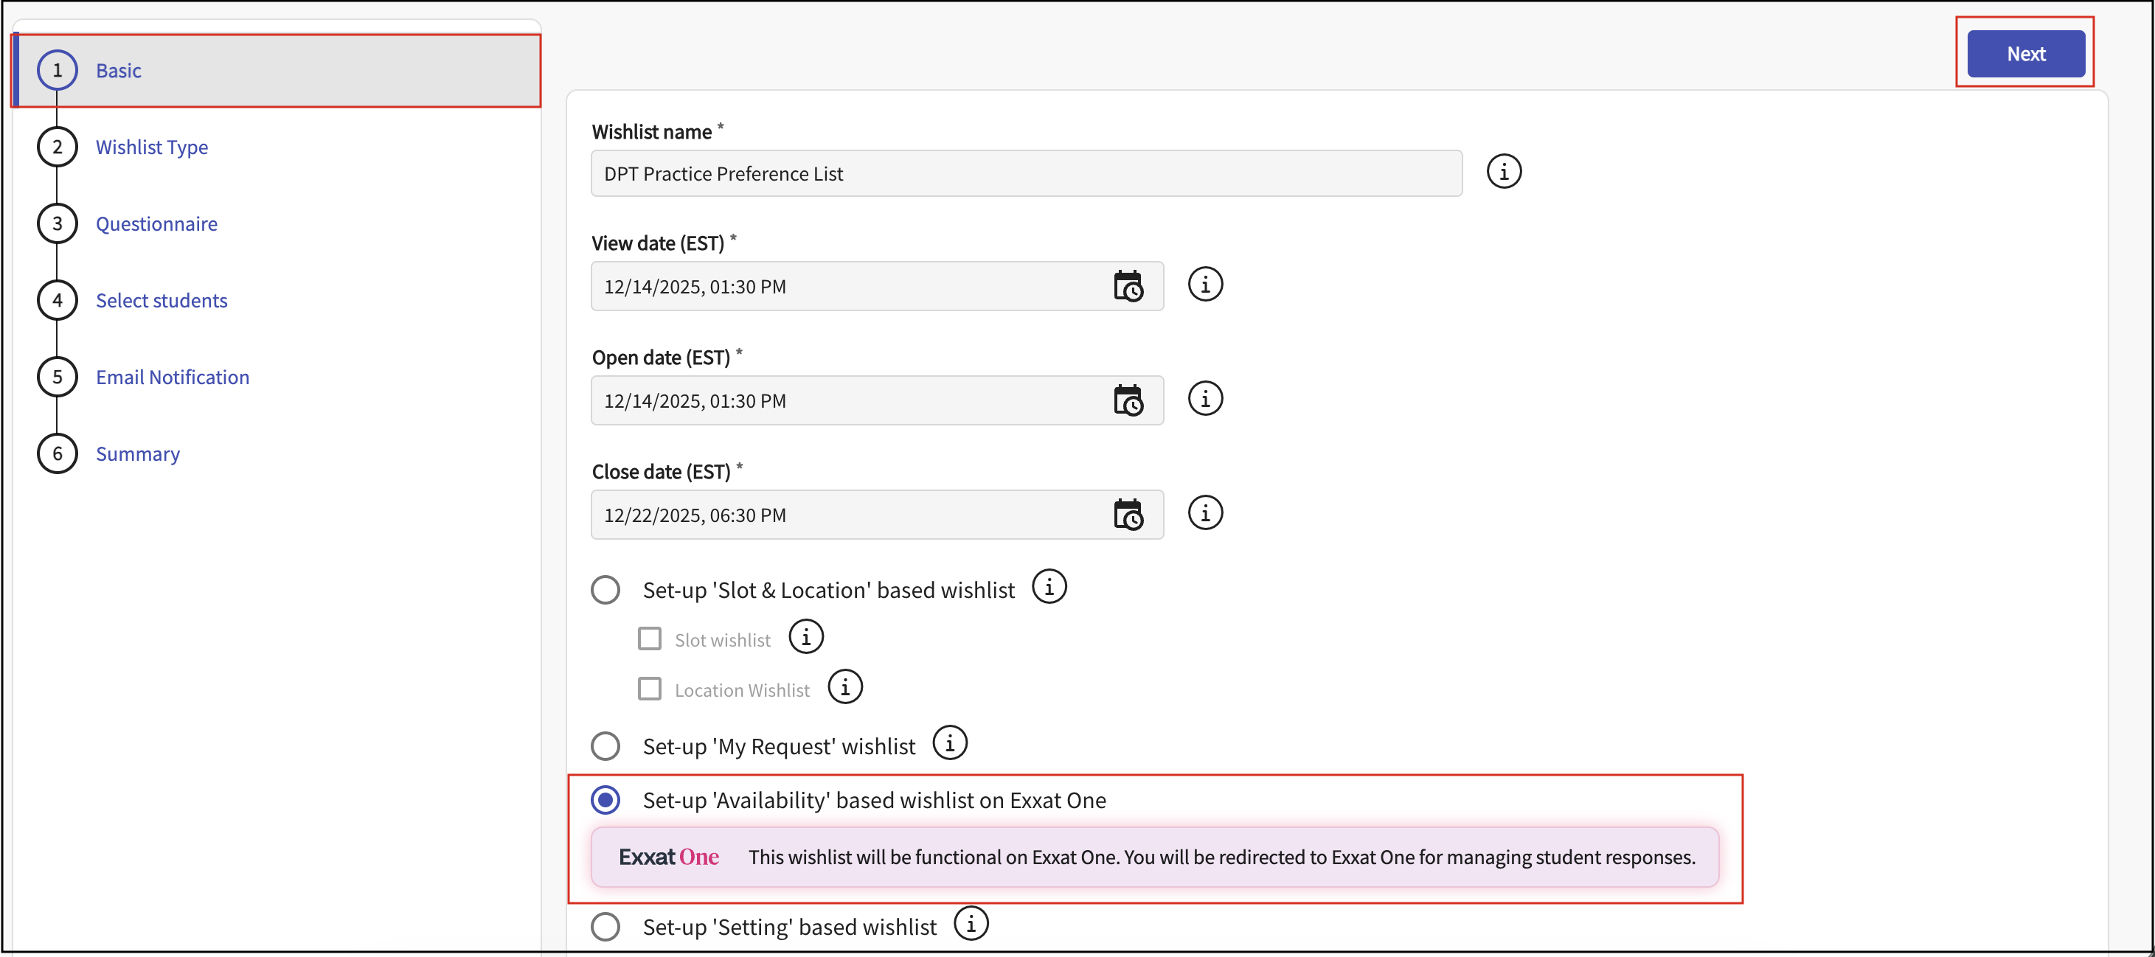Select 'My Request' wishlist radio option
2155x957 pixels.
coord(605,746)
